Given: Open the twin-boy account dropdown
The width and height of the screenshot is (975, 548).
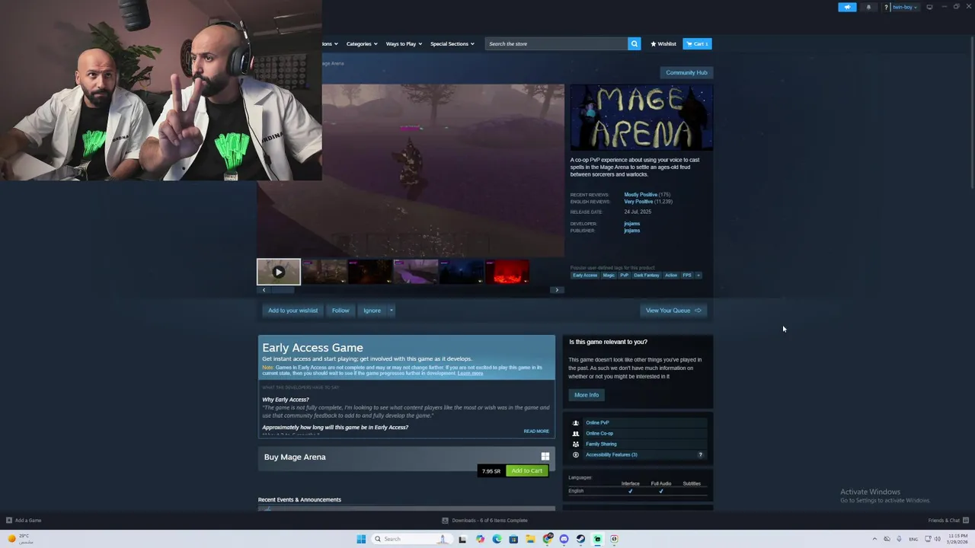Looking at the screenshot, I should coord(905,7).
